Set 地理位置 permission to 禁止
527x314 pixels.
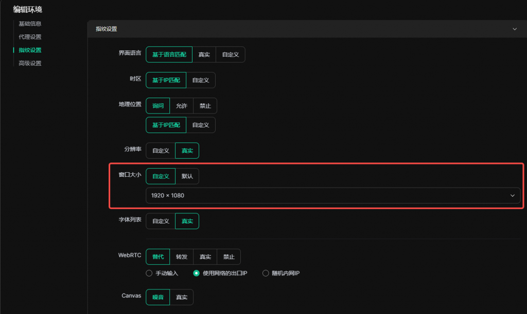[x=205, y=106]
